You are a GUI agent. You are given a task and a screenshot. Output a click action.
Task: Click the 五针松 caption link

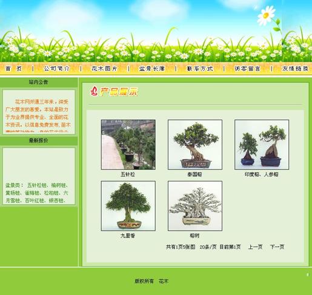coord(128,174)
